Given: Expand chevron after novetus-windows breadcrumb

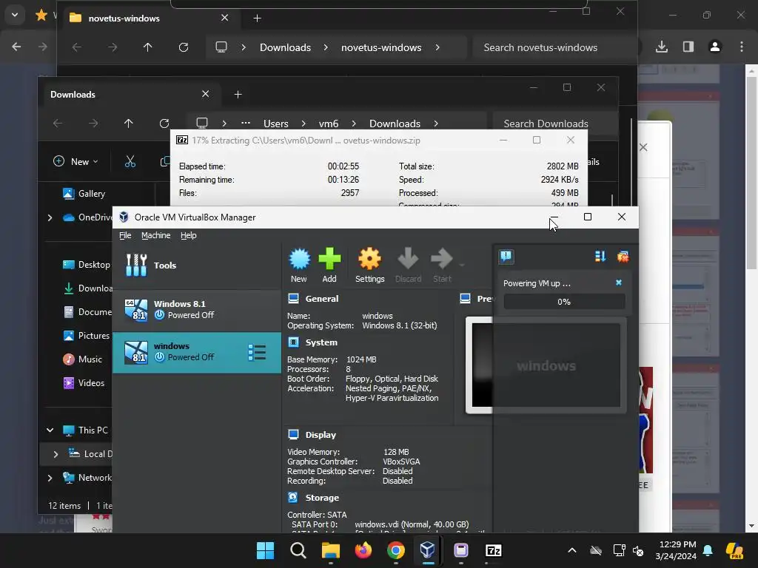Looking at the screenshot, I should tap(437, 47).
